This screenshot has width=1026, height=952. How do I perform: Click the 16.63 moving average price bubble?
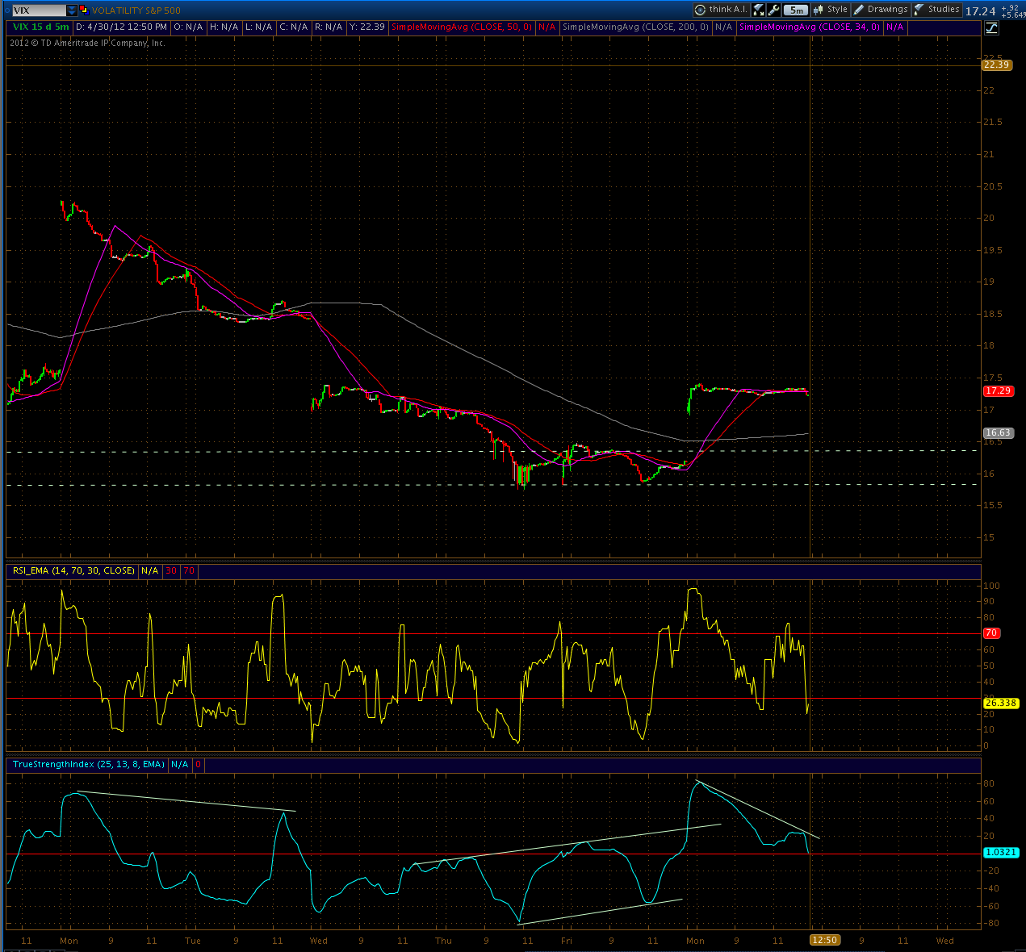point(998,433)
